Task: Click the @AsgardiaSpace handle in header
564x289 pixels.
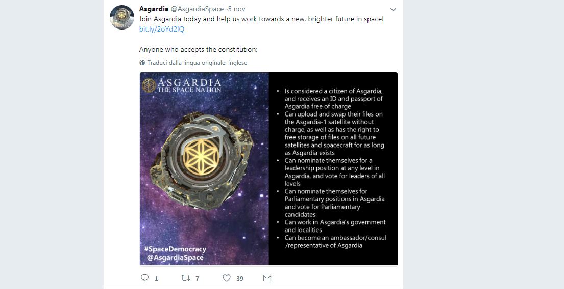Action: click(x=197, y=9)
